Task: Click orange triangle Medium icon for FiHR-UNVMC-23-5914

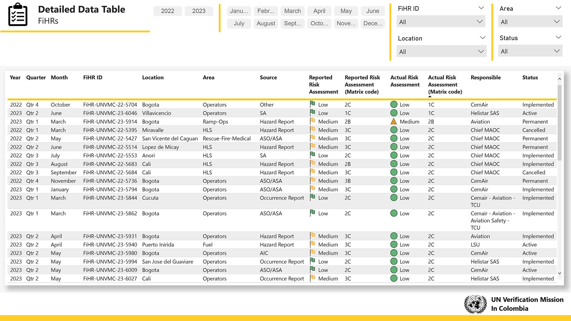Action: click(x=394, y=122)
